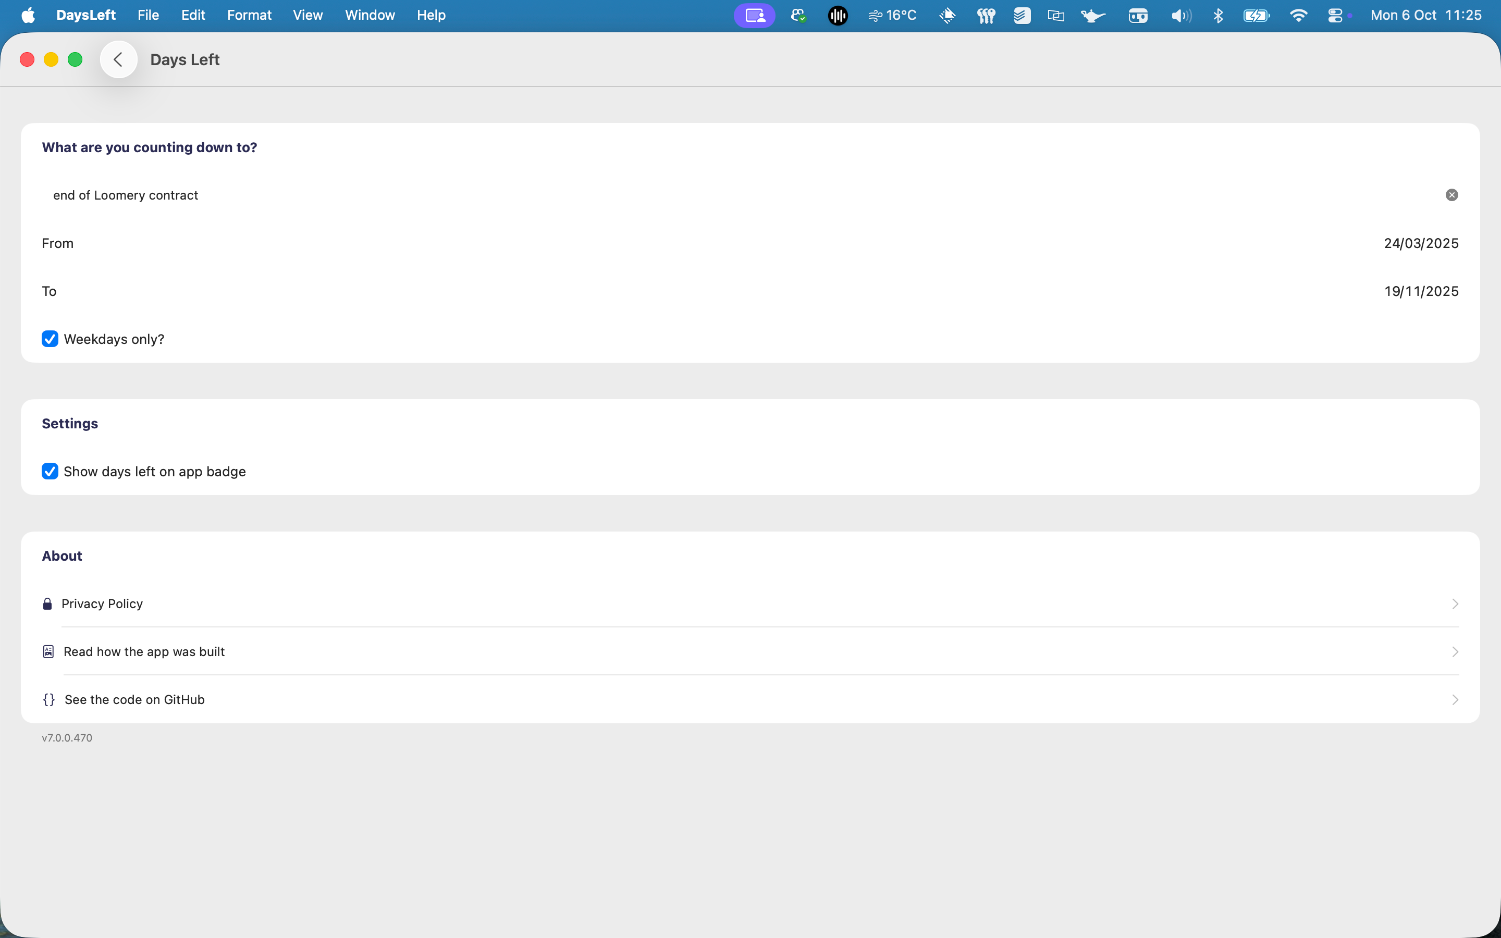The height and width of the screenshot is (938, 1501).
Task: Click the cassette tape menu bar icon
Action: tap(1138, 16)
